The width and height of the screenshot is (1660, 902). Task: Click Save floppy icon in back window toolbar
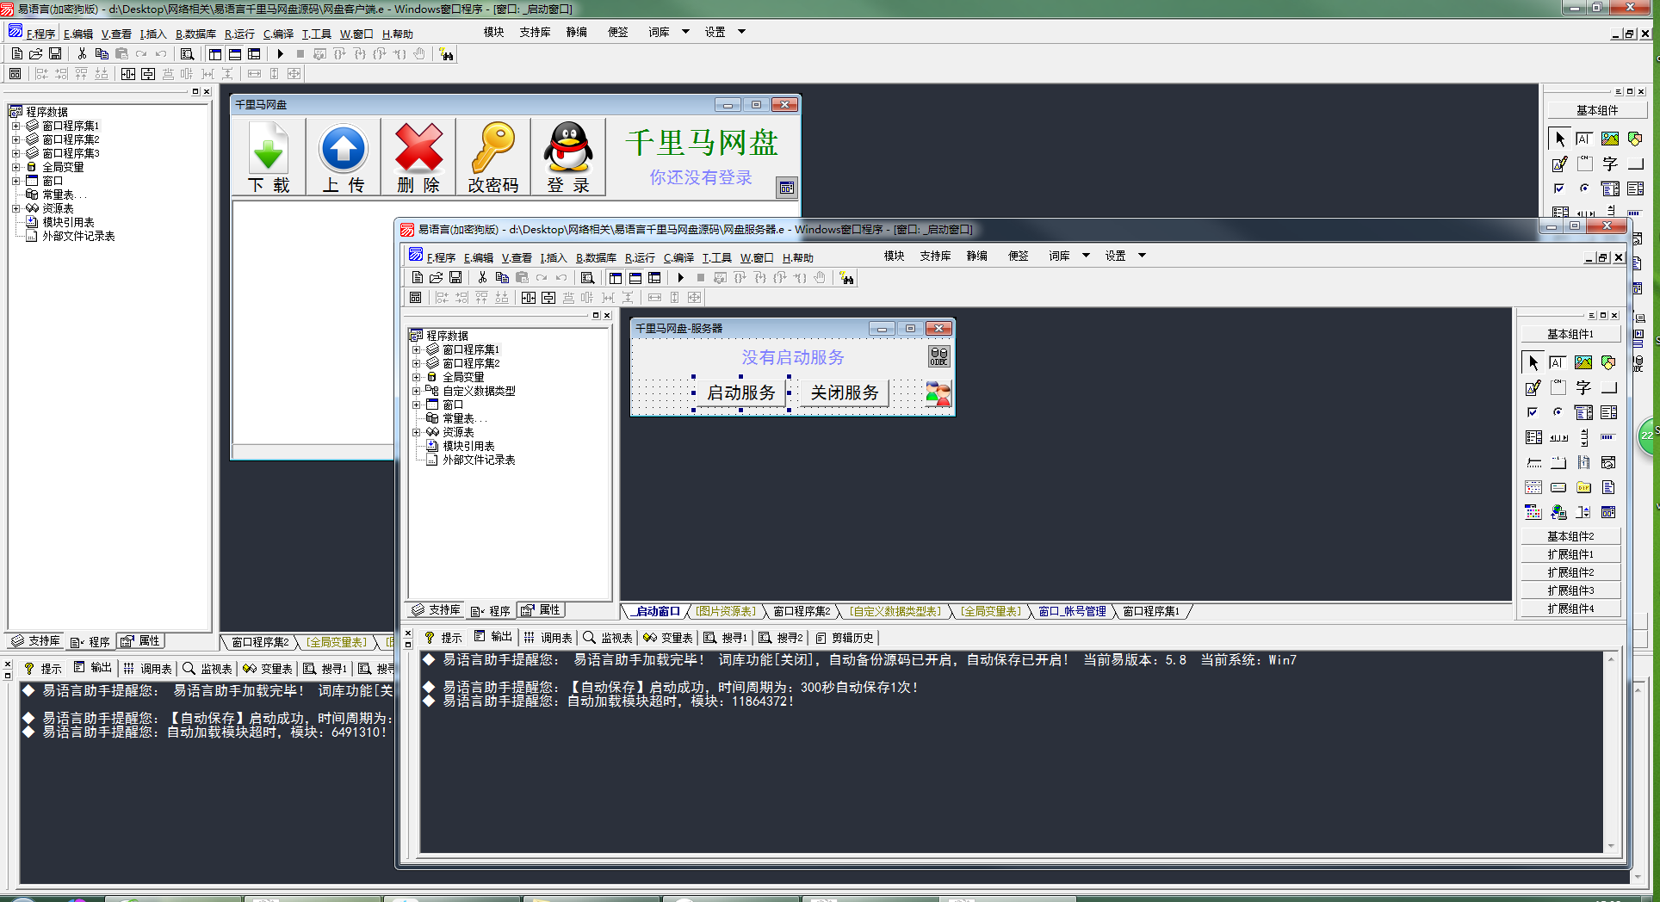coord(55,53)
